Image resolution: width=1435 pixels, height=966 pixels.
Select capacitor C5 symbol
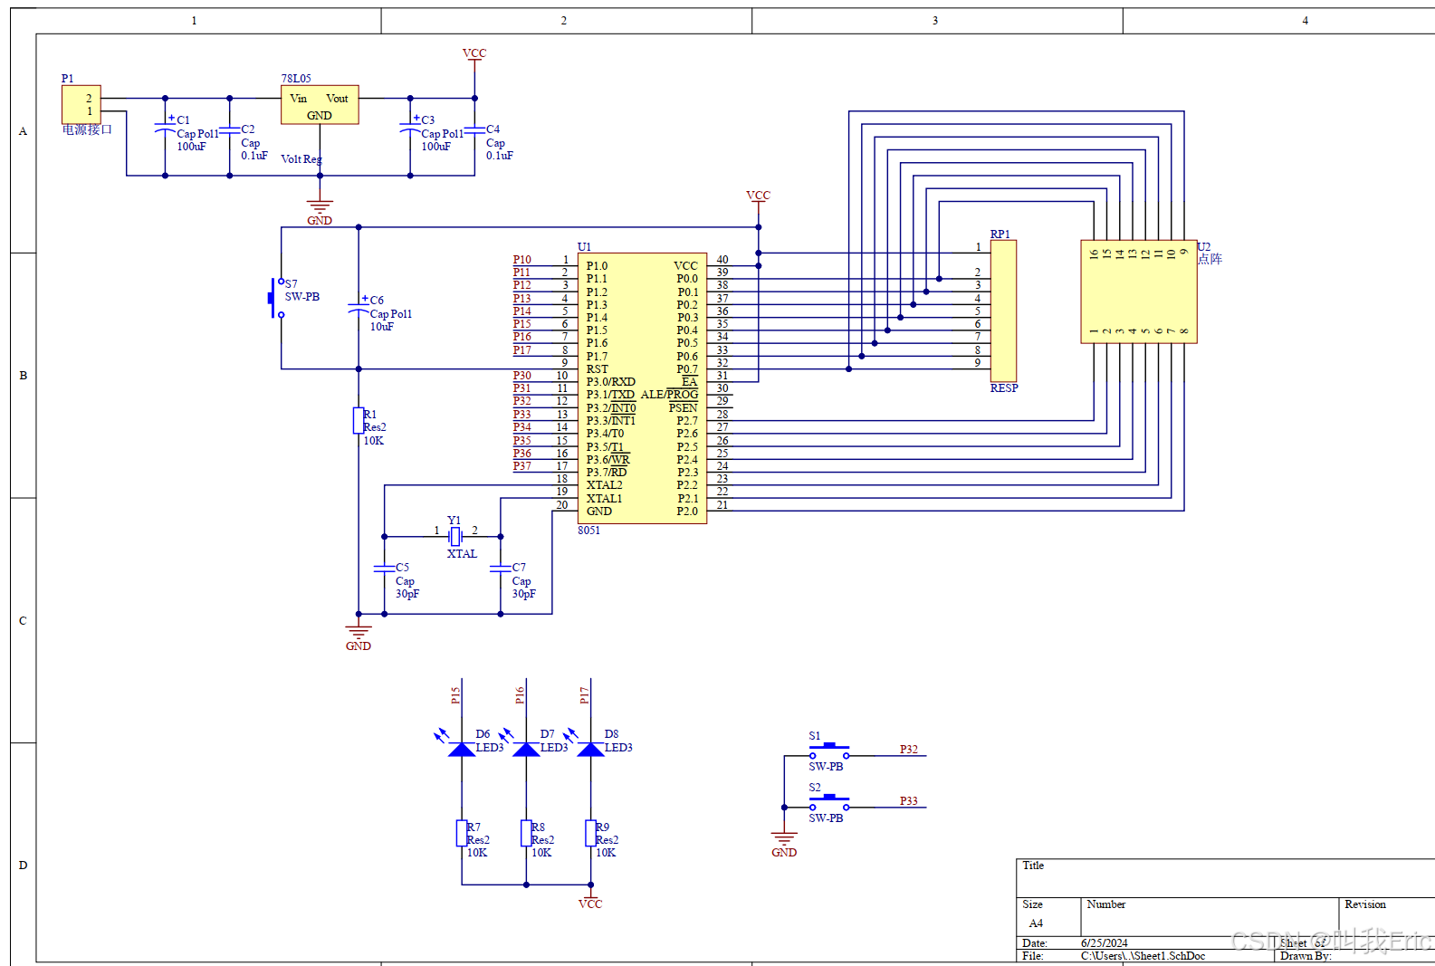(384, 569)
